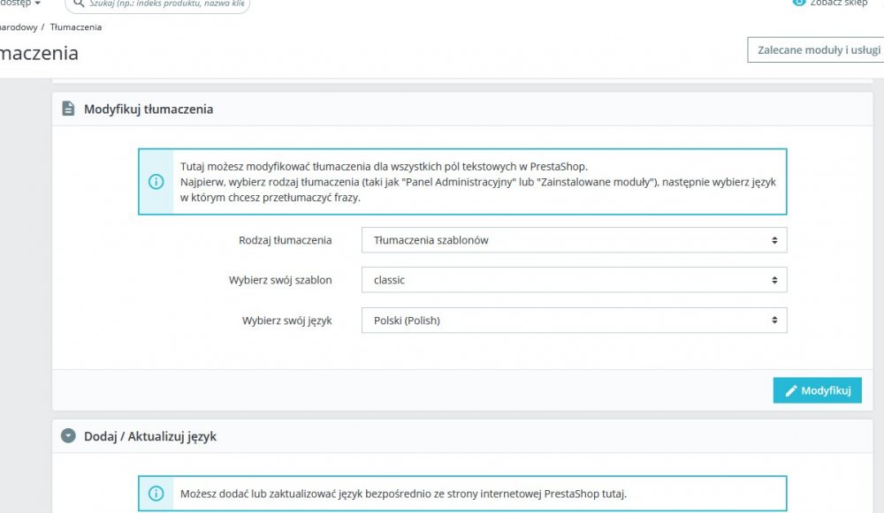Viewport: 884px width, 513px height.
Task: Open the Wybierz swój szablon dropdown
Action: (574, 280)
